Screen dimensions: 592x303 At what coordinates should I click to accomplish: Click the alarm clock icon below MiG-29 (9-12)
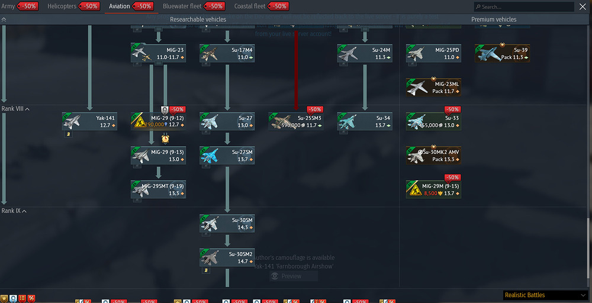click(165, 138)
